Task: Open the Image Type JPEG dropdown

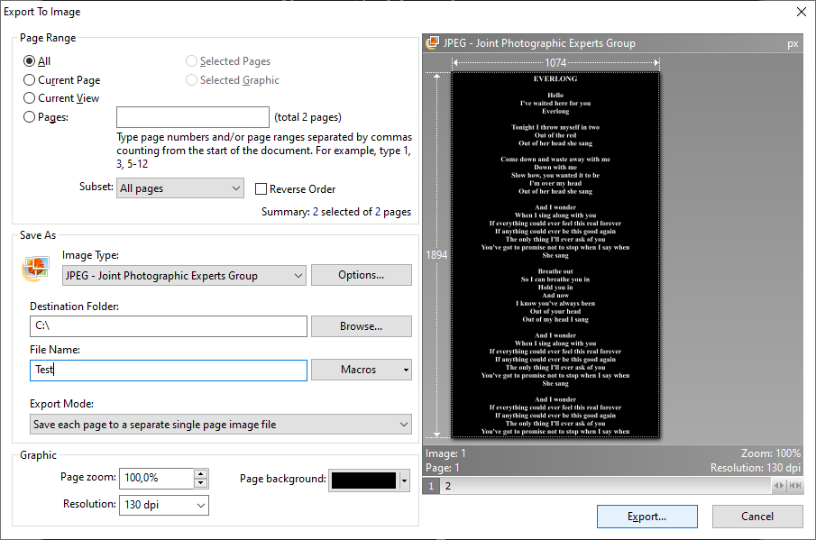Action: [184, 275]
